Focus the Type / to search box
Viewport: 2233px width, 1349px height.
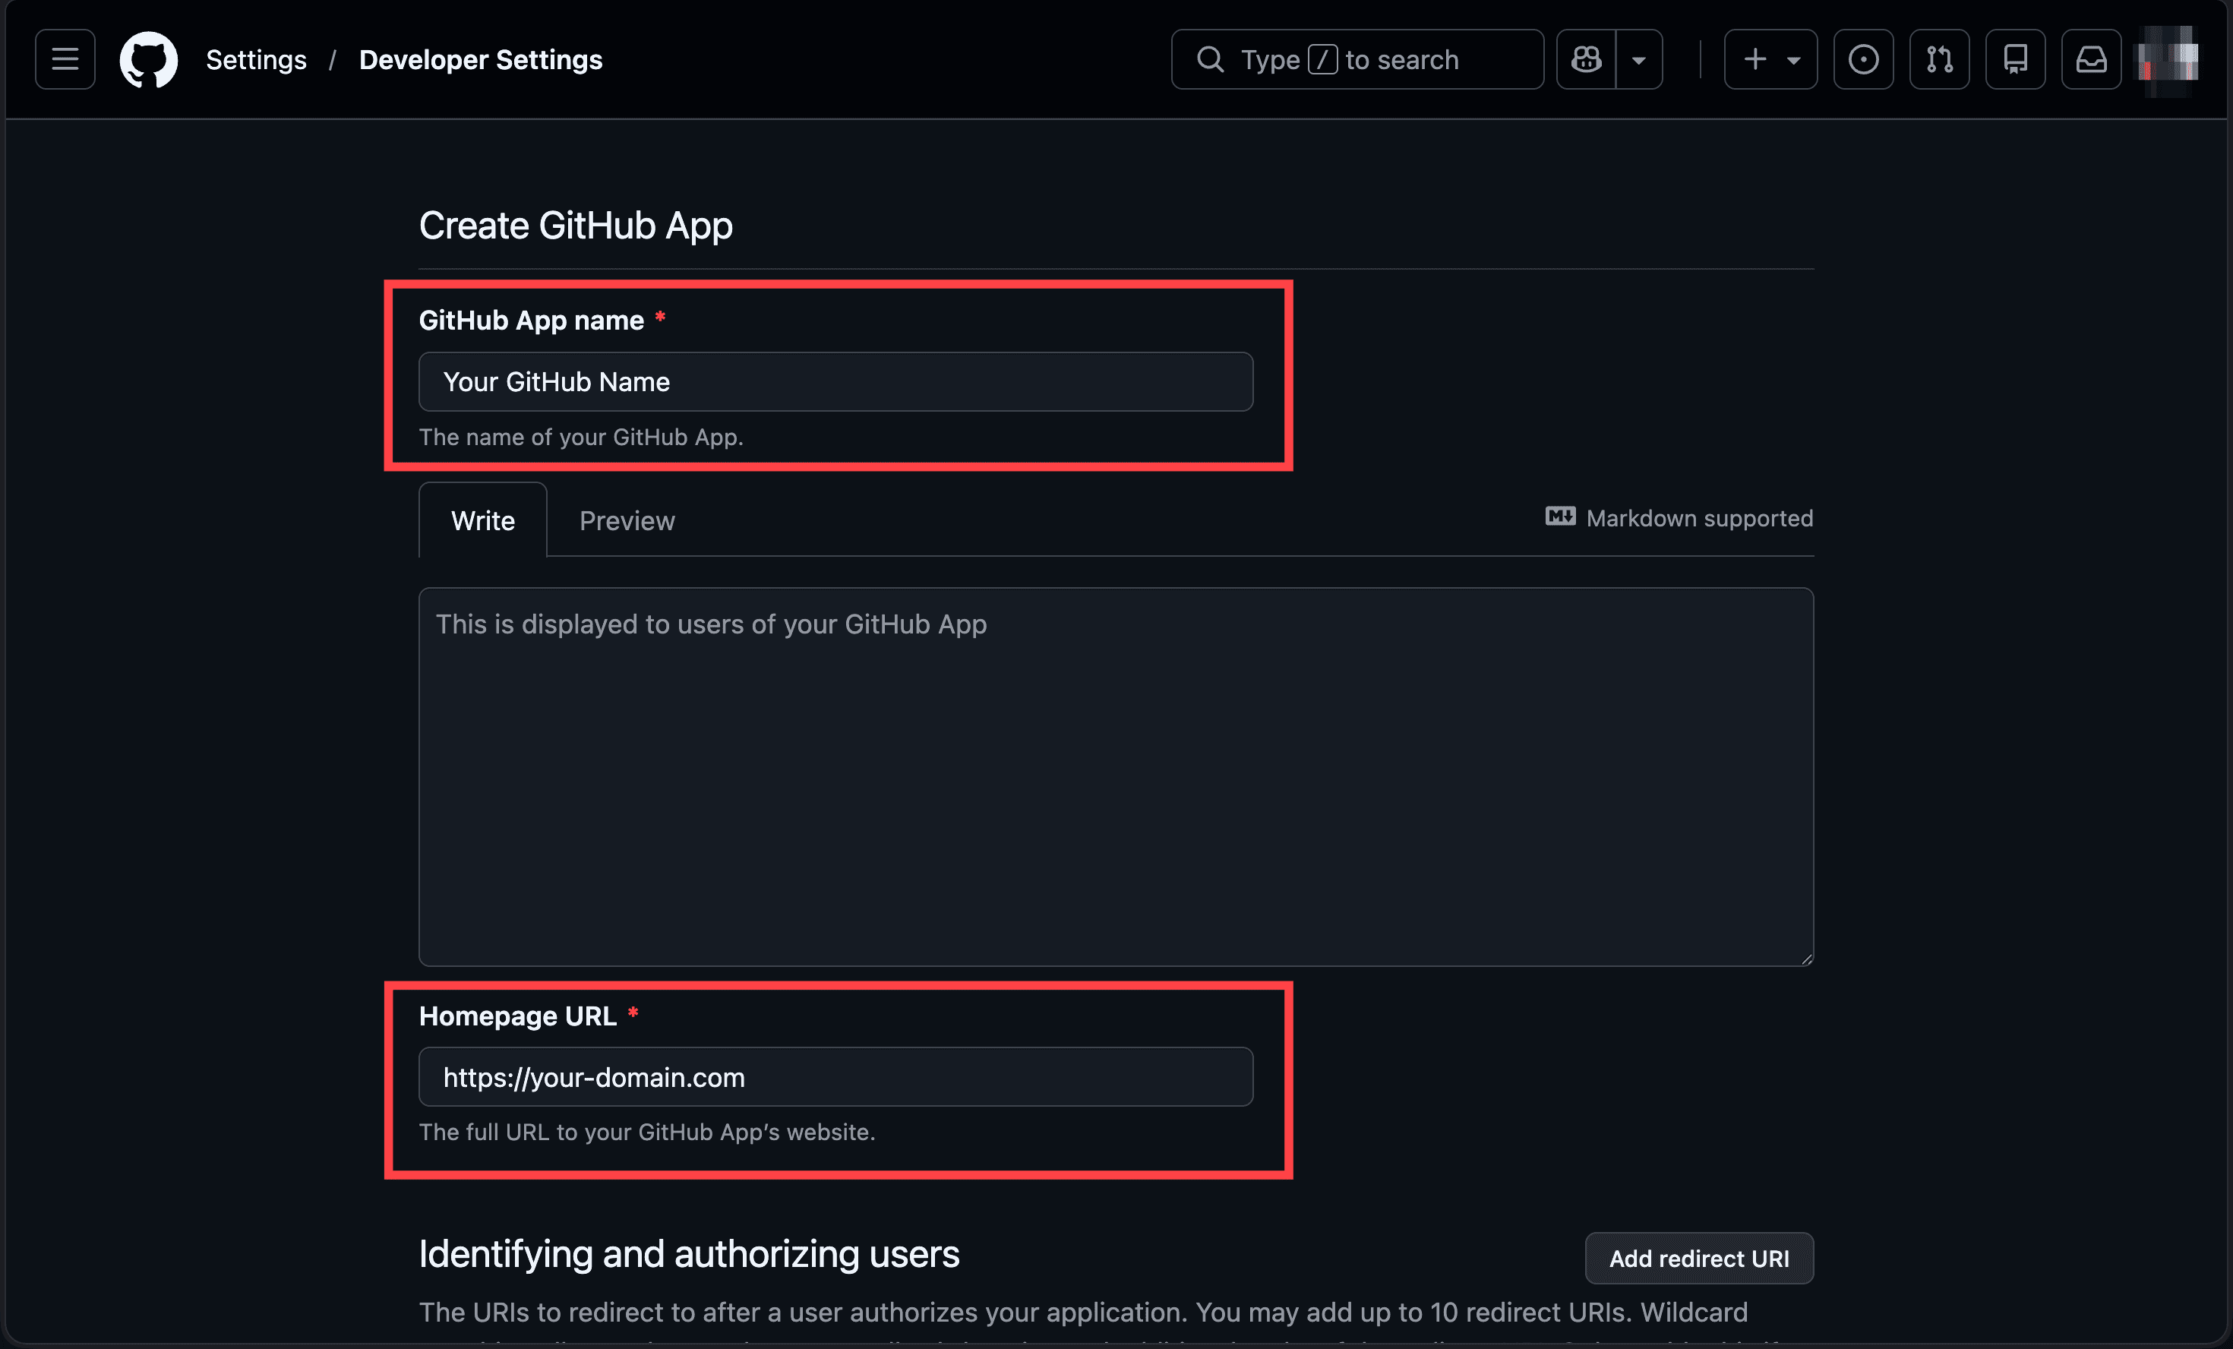tap(1357, 60)
